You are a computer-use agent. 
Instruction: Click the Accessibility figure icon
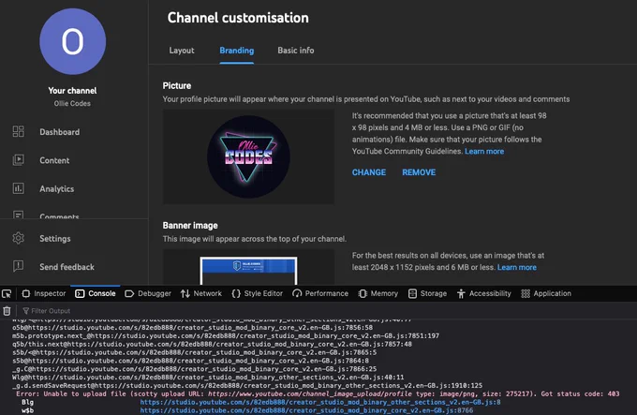461,293
